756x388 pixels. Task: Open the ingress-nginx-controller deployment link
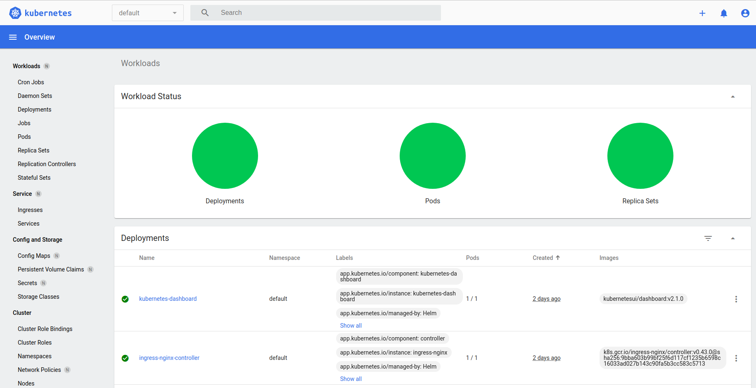pyautogui.click(x=169, y=358)
